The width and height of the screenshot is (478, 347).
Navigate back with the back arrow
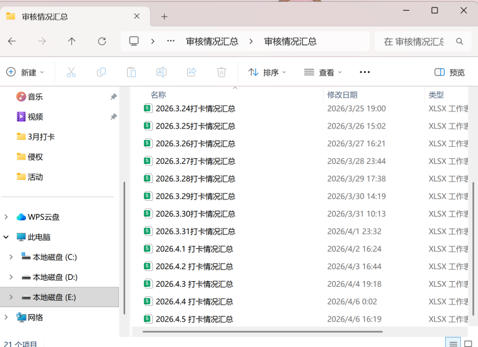(x=12, y=41)
